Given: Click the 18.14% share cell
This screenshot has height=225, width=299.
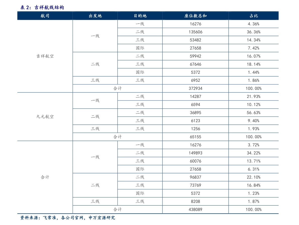Looking at the screenshot, I should point(254,64).
